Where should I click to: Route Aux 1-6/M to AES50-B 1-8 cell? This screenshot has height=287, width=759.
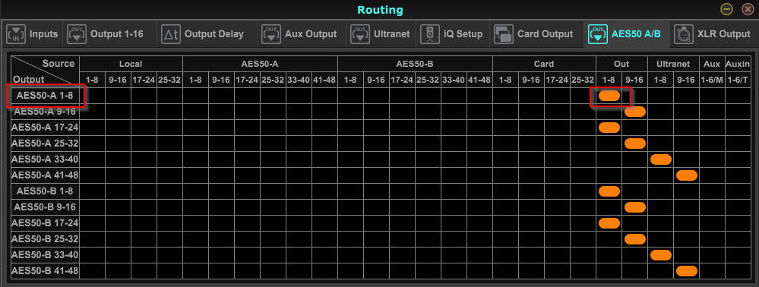tap(712, 191)
